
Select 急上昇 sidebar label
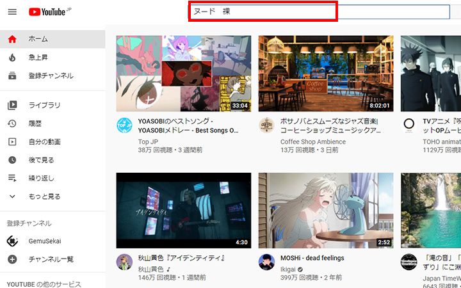pos(38,58)
